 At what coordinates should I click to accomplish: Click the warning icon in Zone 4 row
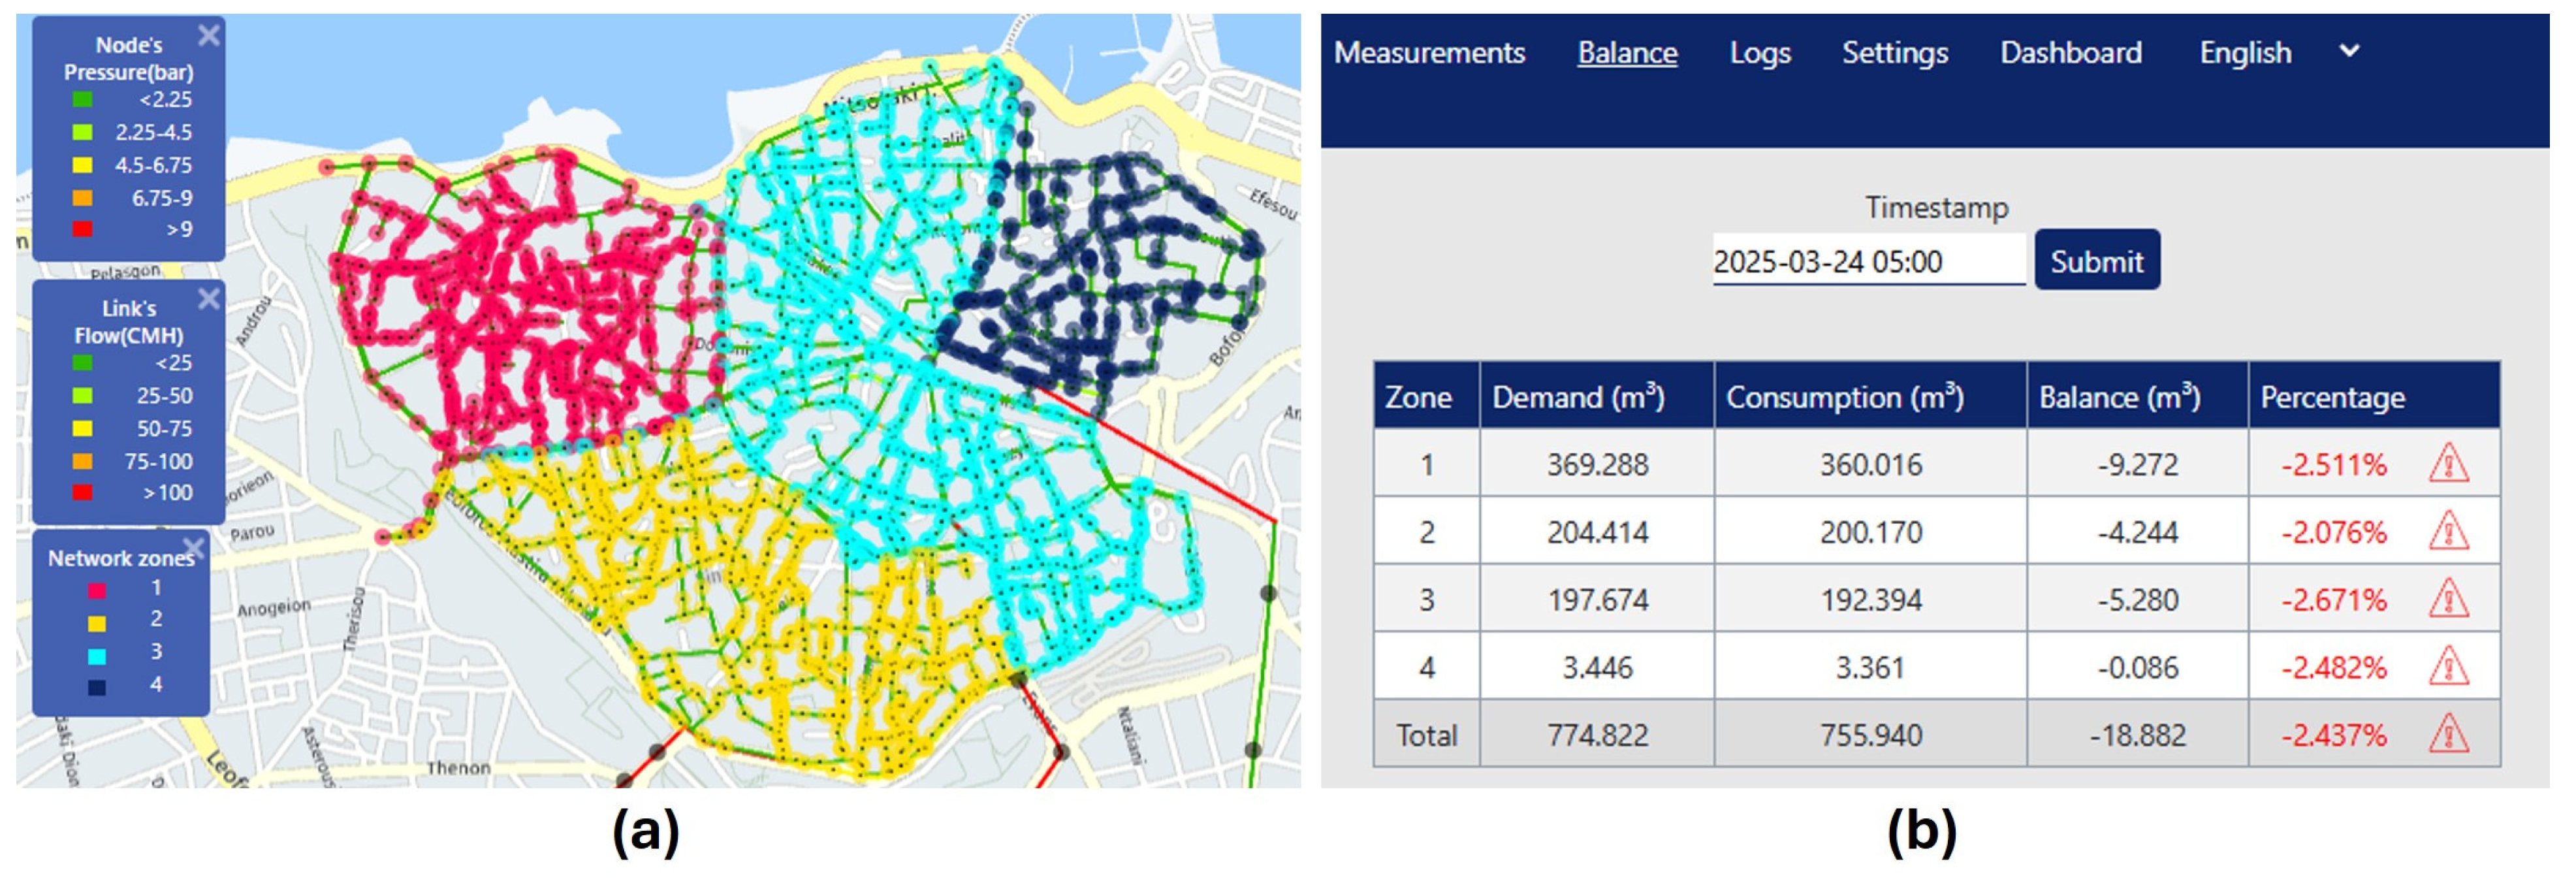[x=2449, y=666]
